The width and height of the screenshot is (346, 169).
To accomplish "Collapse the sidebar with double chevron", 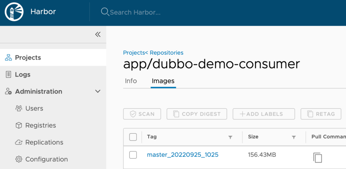I will [x=98, y=34].
